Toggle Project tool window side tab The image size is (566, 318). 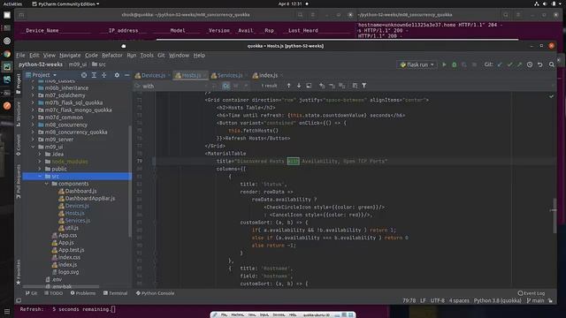[x=19, y=83]
